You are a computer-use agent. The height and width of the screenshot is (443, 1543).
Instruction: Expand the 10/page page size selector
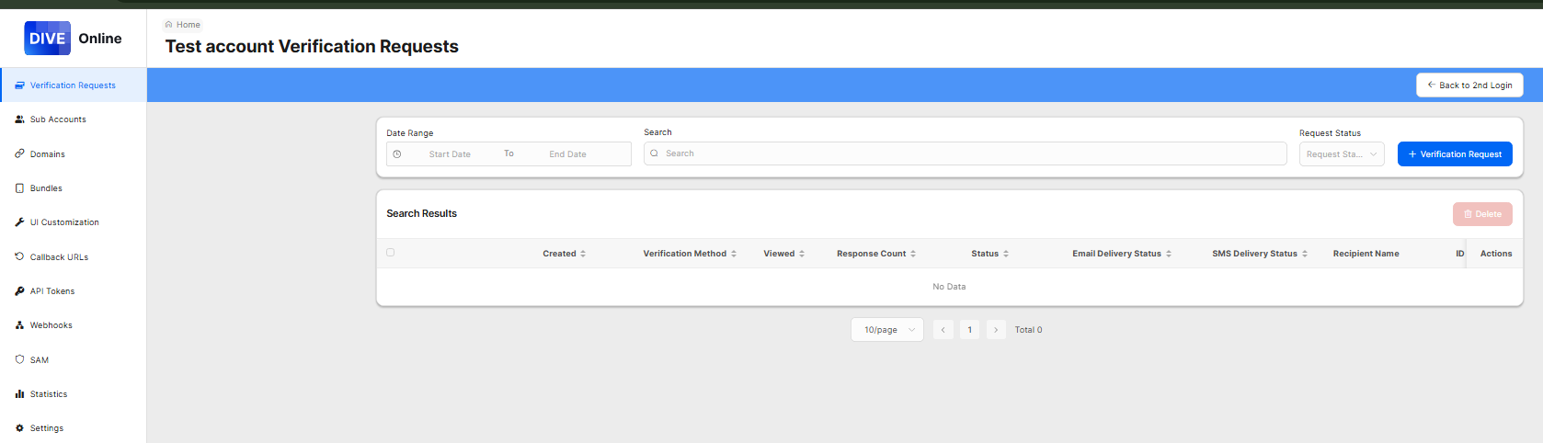pyautogui.click(x=886, y=330)
